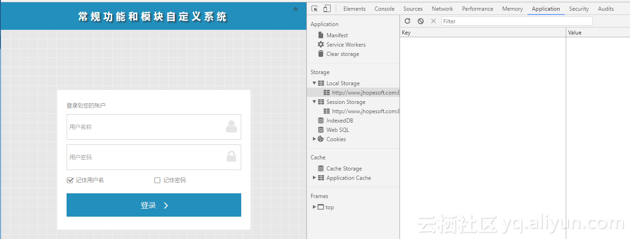Click the Clear storage trash icon

(x=320, y=54)
